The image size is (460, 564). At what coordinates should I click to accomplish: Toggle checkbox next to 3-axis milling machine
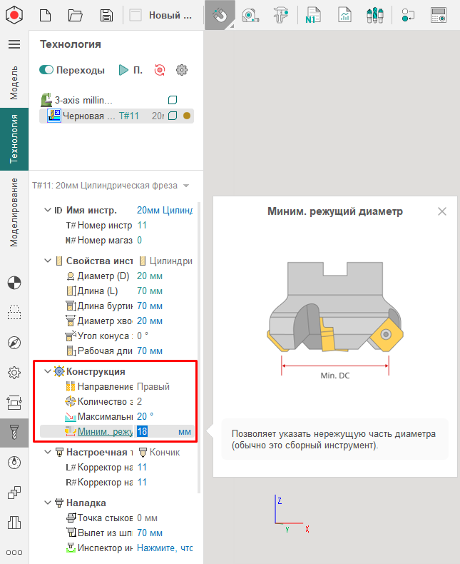pos(172,100)
